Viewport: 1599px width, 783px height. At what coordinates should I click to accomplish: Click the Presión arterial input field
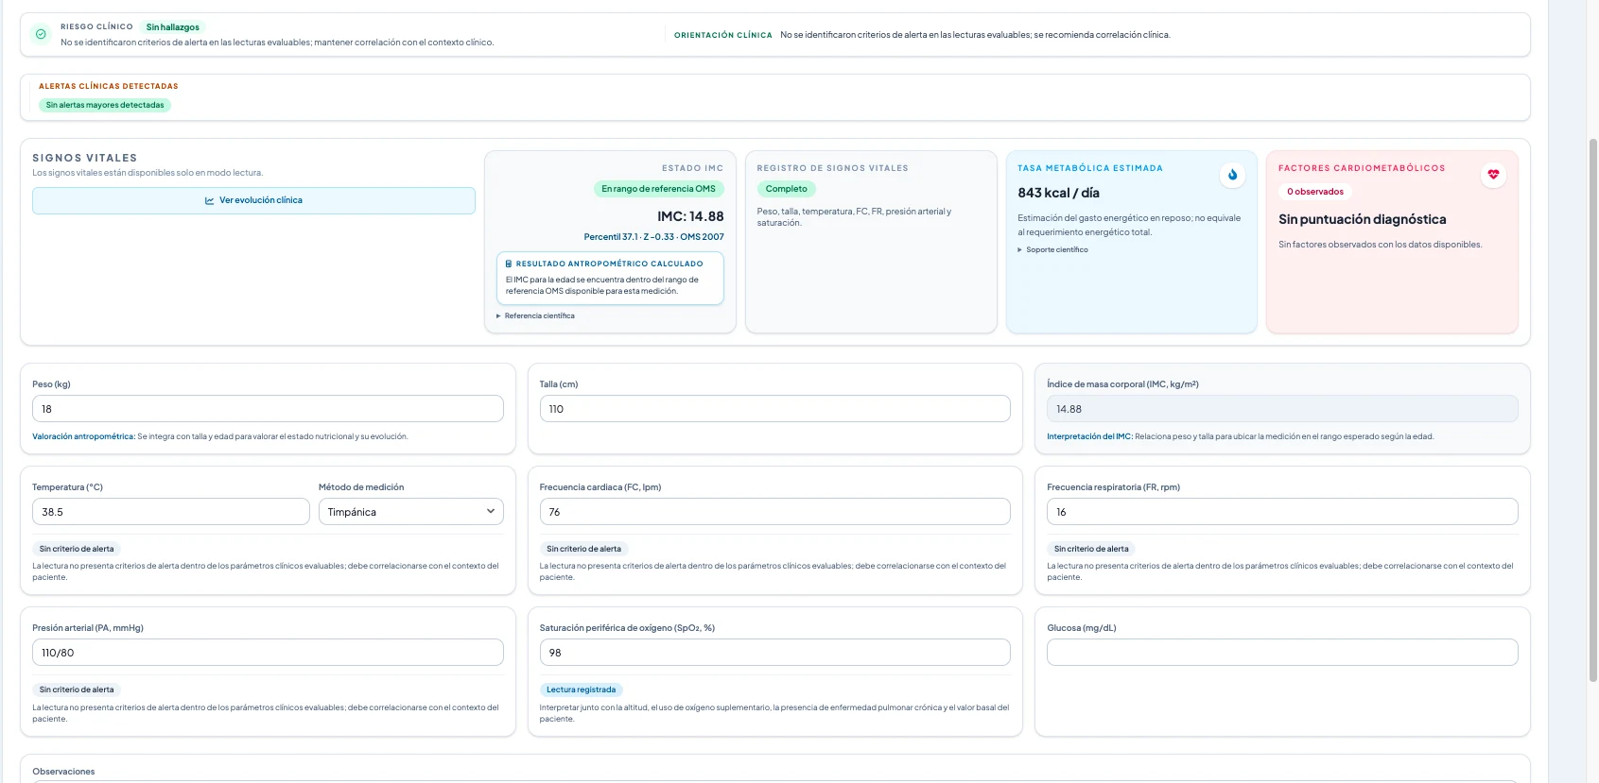coord(268,653)
